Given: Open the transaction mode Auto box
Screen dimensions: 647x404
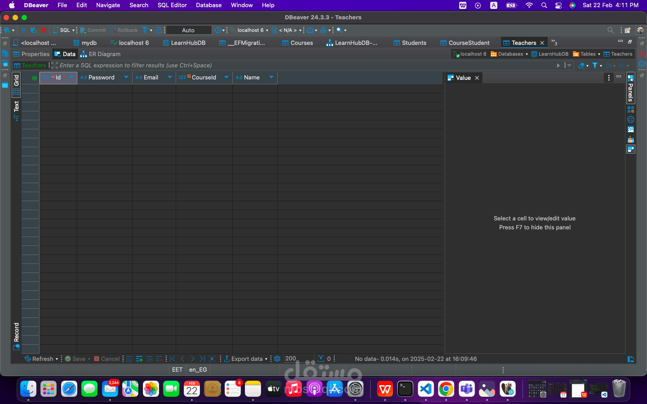Looking at the screenshot, I should tap(188, 30).
